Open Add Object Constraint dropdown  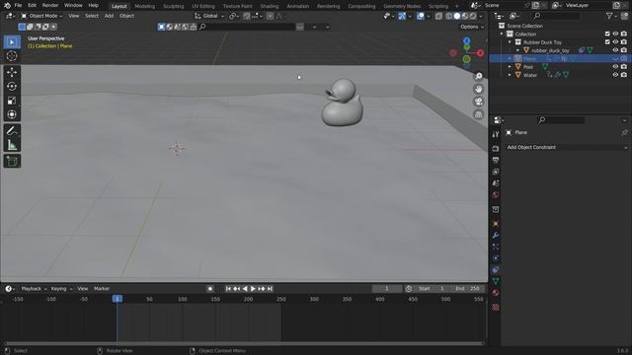pos(567,147)
